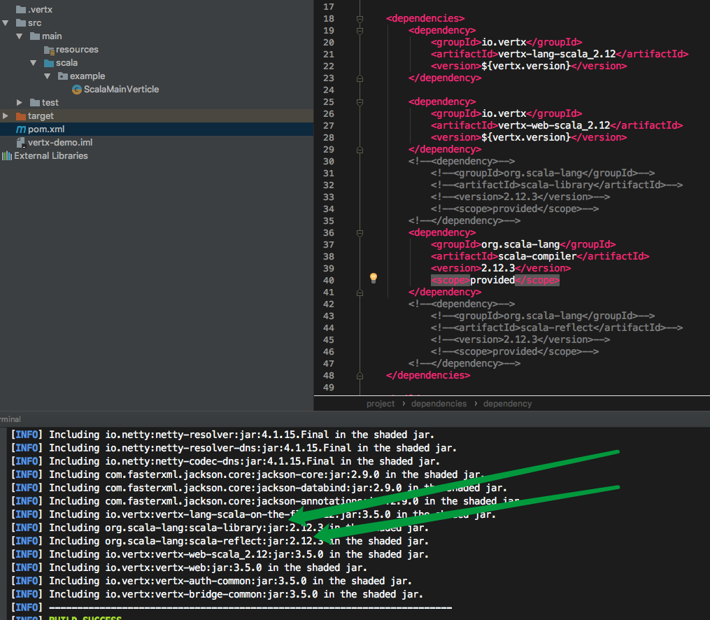Viewport: 710px width, 620px height.
Task: Expand the test folder arrow
Action: tap(20, 102)
